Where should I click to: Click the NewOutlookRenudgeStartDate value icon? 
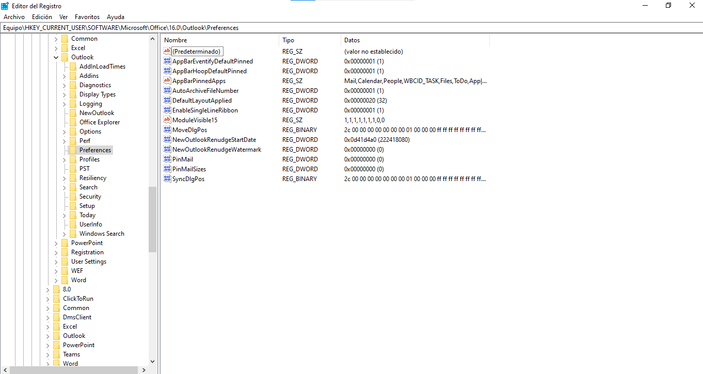click(167, 140)
